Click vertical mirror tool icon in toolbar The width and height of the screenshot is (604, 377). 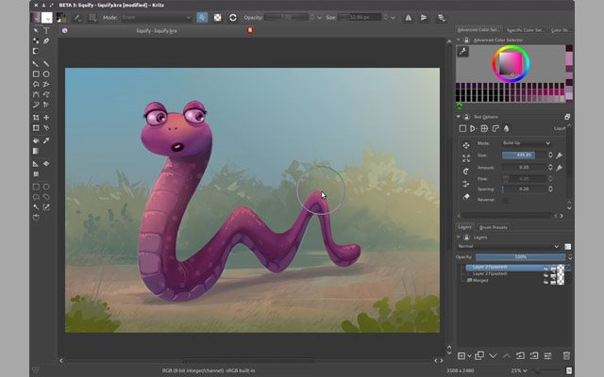424,18
